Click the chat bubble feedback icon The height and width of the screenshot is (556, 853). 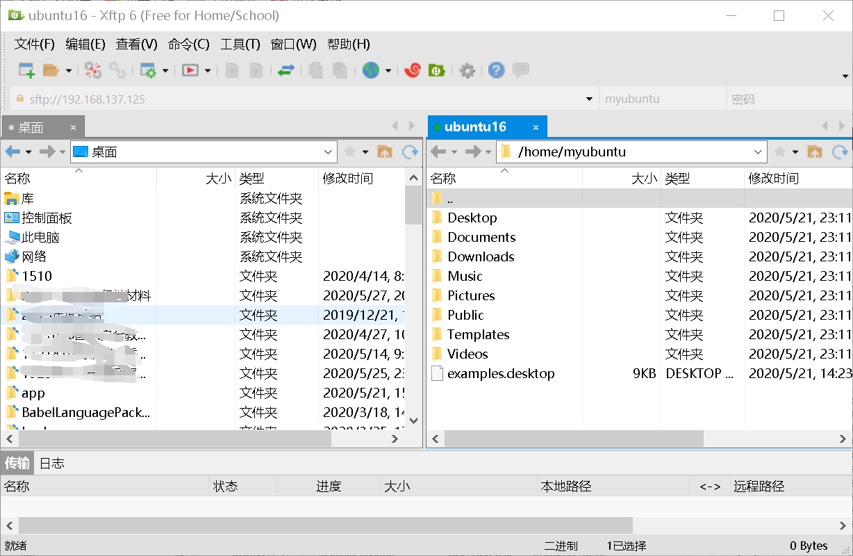pyautogui.click(x=521, y=70)
